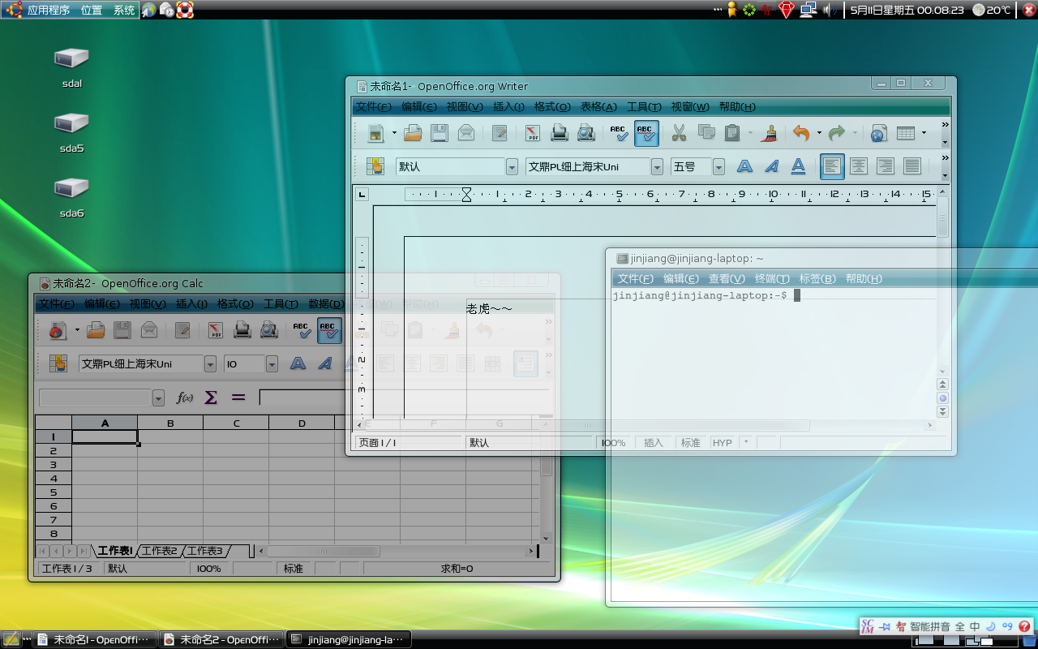
Task: Expand Calc font name dropdown
Action: (210, 364)
